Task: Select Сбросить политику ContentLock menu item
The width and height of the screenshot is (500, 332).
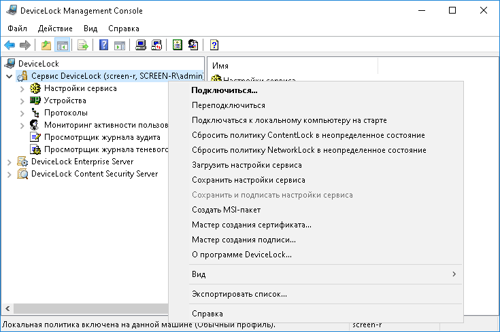Action: 316,135
